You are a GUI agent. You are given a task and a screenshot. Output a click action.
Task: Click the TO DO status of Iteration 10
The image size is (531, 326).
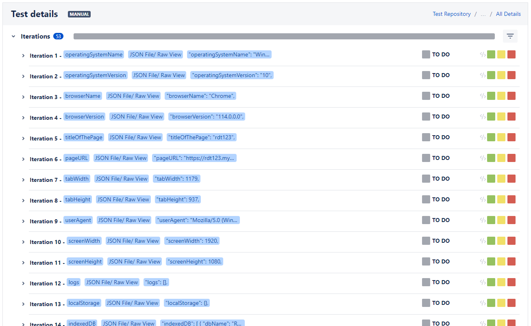coord(441,241)
